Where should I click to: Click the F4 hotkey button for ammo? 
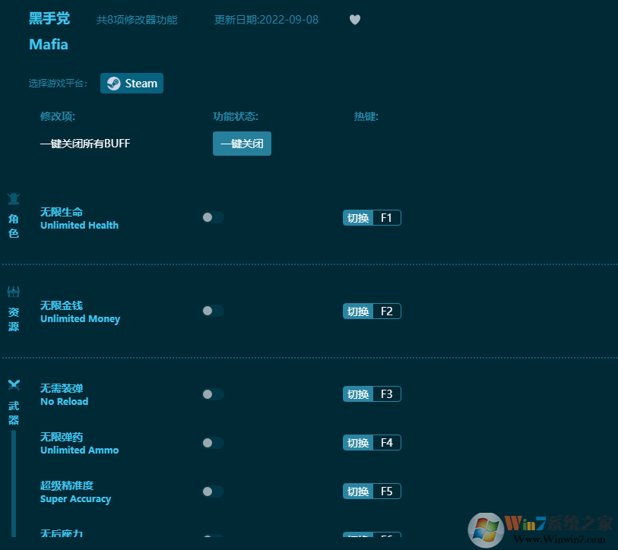coord(372,442)
